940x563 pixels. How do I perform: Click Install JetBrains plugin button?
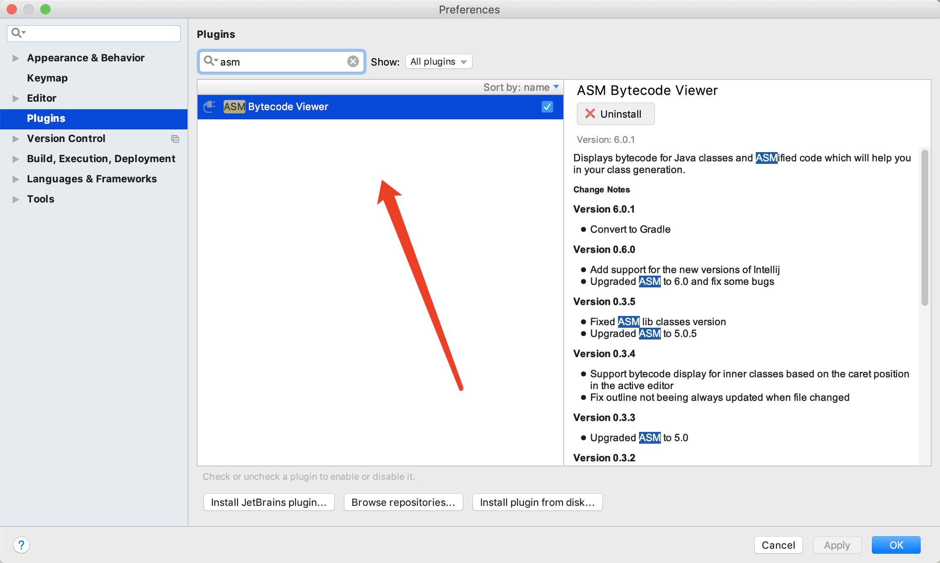click(x=269, y=502)
